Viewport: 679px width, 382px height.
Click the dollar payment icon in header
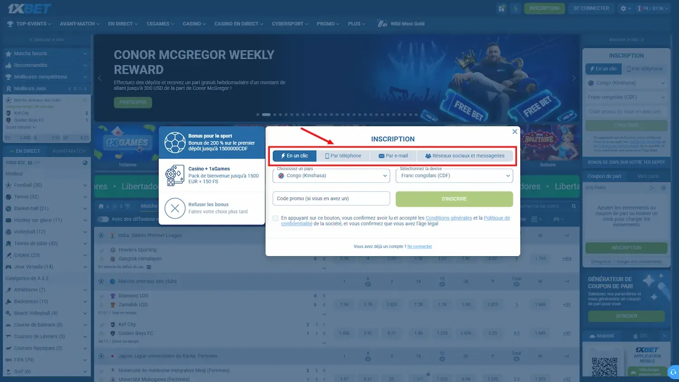coord(516,8)
